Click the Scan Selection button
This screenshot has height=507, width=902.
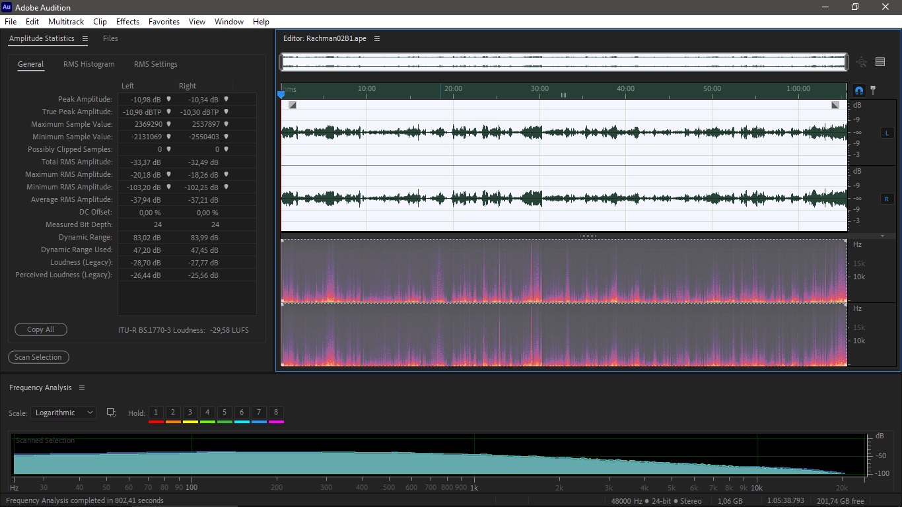[x=38, y=357]
